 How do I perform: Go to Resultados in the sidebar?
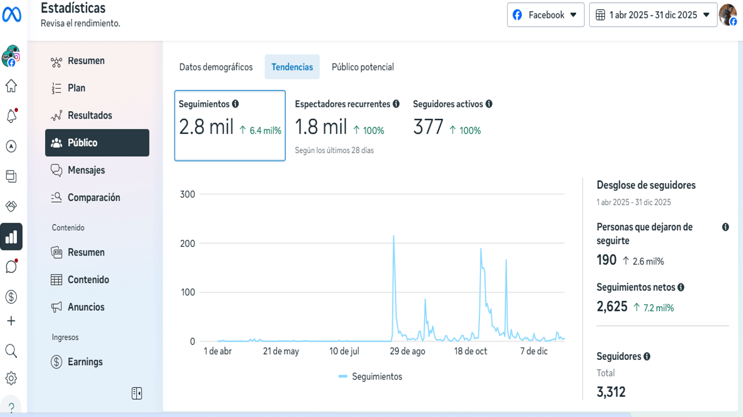[90, 115]
